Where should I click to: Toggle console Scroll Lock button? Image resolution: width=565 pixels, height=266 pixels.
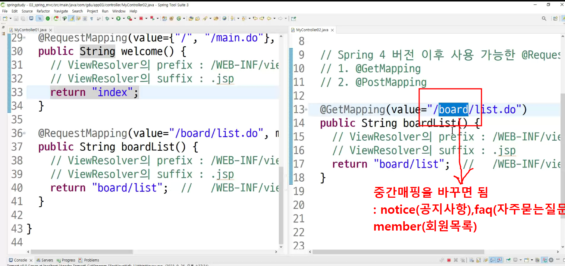[478, 260]
